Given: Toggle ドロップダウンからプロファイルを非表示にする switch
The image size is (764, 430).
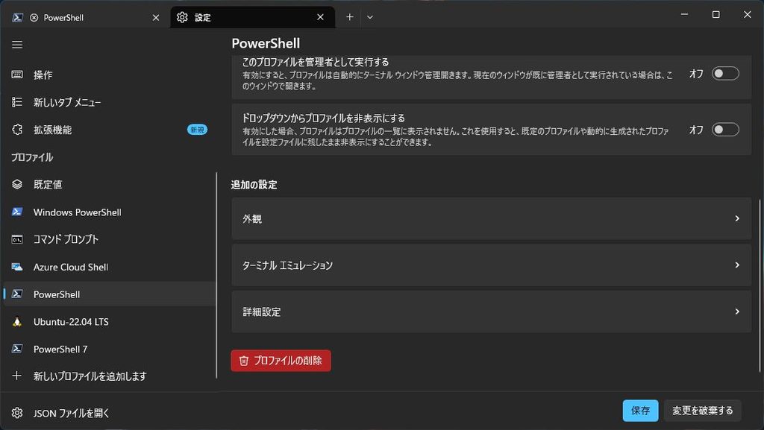Looking at the screenshot, I should point(725,130).
